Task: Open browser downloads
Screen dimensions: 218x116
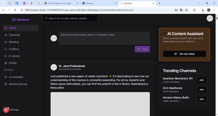Action: pos(203,10)
